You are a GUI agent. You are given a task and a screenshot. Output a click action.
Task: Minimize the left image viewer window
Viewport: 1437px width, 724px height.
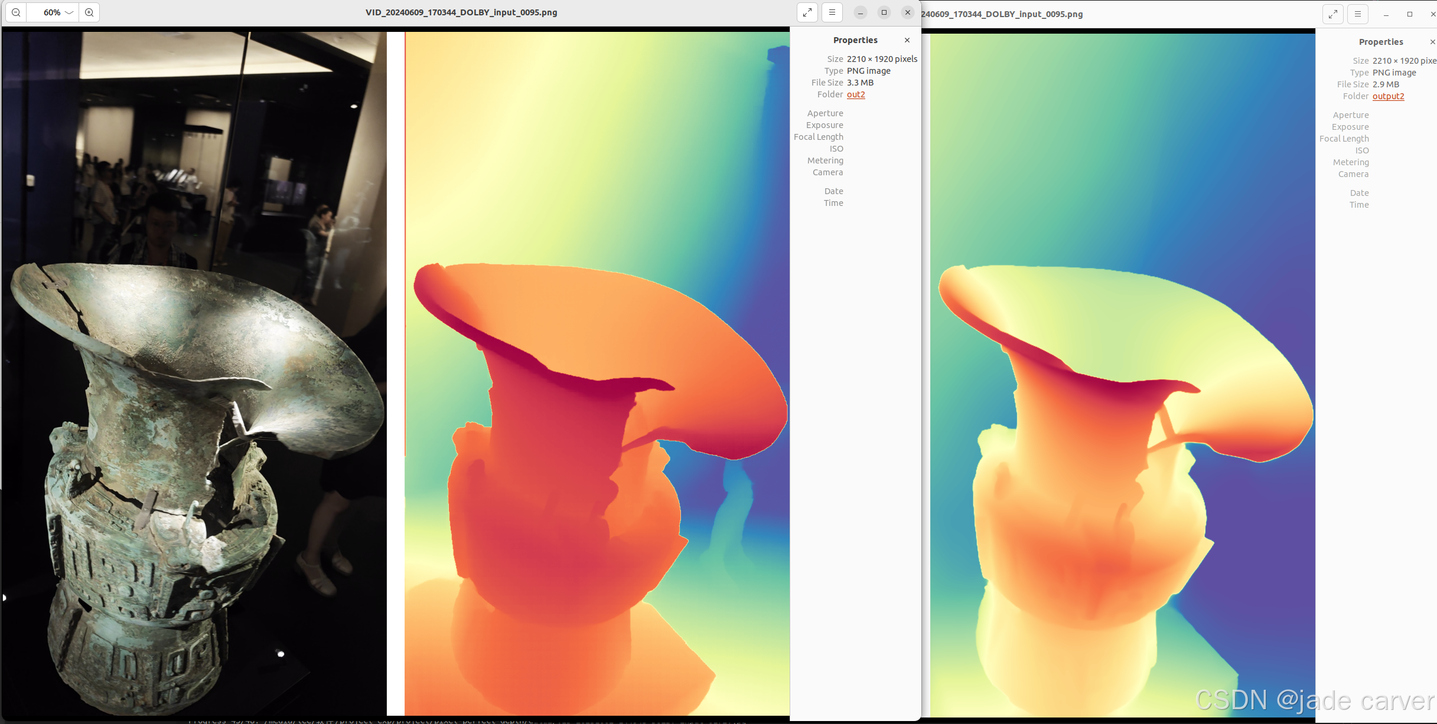861,12
